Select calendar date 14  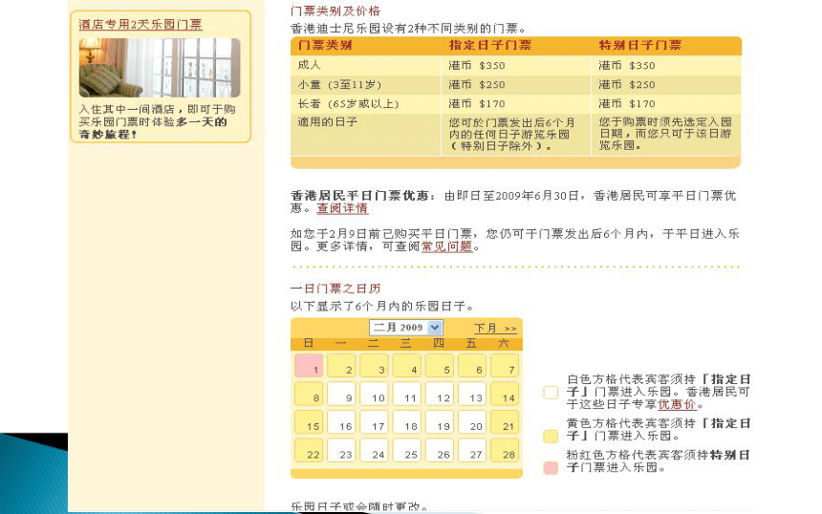pyautogui.click(x=505, y=394)
